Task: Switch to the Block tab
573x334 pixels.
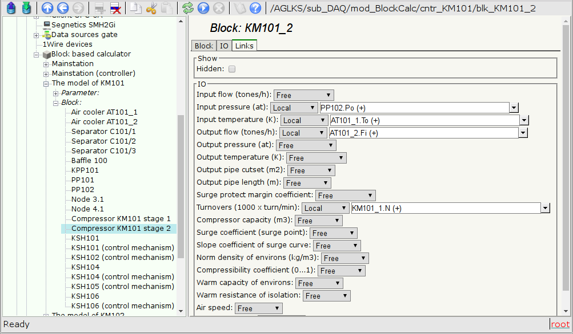Action: [203, 46]
